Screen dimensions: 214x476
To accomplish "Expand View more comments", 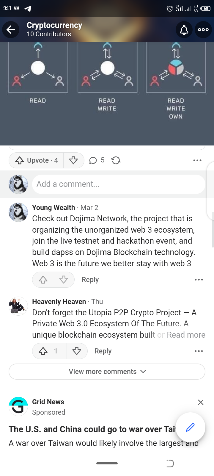I will [x=107, y=372].
